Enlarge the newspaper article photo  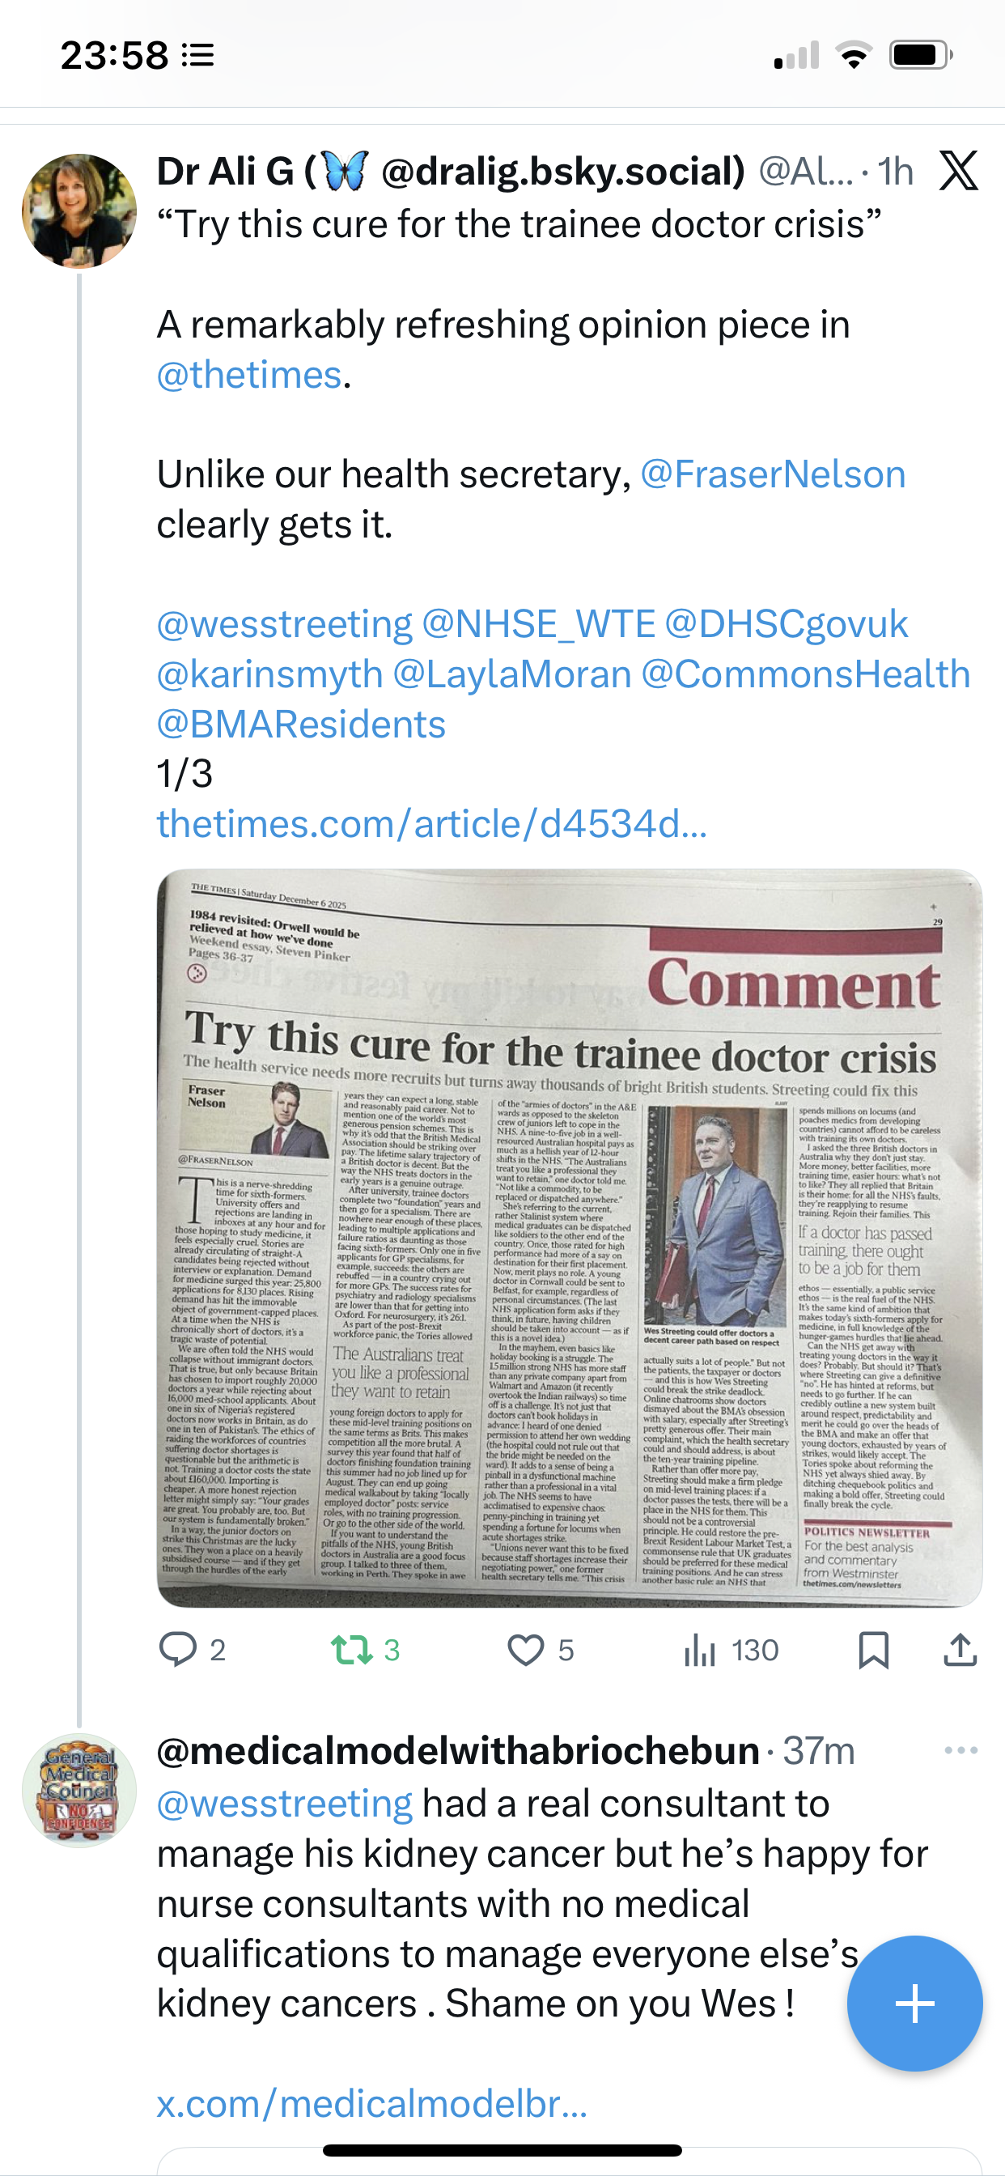pos(569,1238)
